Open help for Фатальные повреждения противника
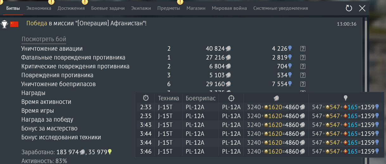 click(x=303, y=58)
